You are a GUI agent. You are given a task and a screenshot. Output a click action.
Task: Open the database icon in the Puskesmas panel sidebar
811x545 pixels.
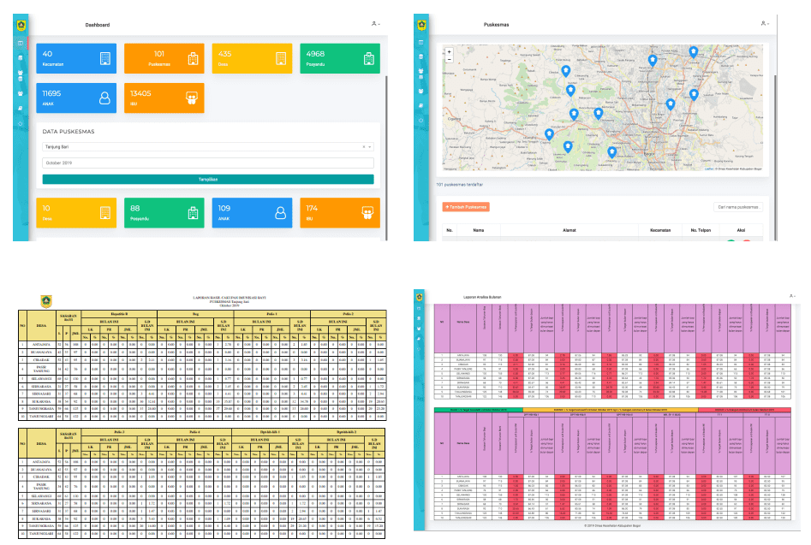click(x=421, y=56)
